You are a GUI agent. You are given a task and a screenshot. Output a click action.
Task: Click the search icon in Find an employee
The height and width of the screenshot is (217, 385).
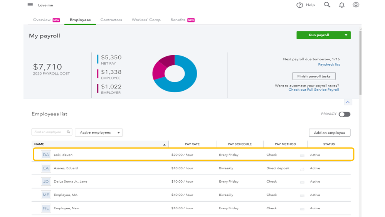[68, 132]
